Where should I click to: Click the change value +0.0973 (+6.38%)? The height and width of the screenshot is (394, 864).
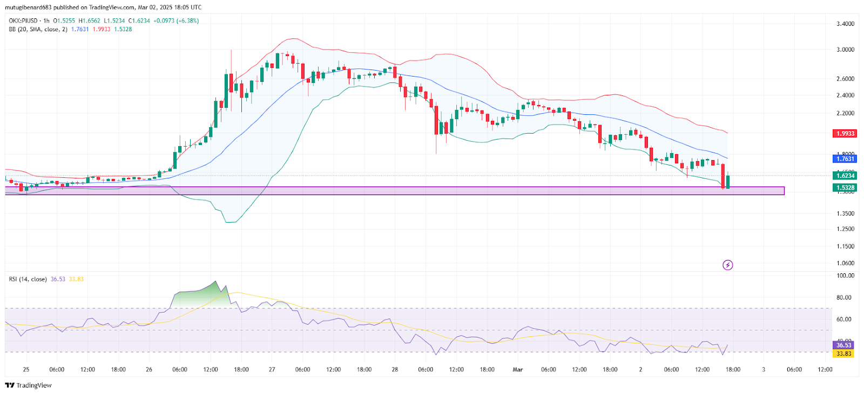pos(176,21)
